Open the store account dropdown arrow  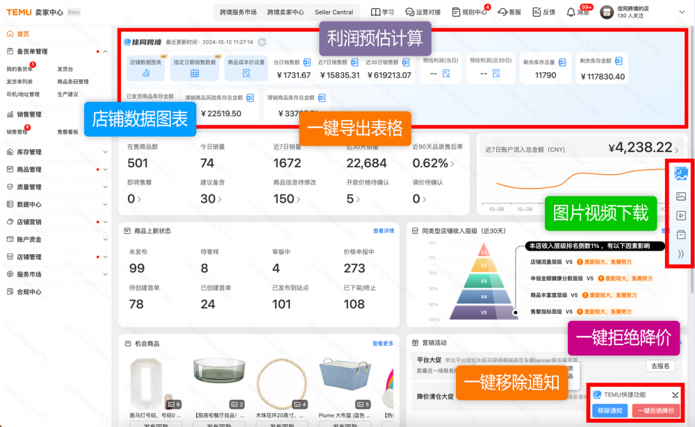click(x=681, y=12)
